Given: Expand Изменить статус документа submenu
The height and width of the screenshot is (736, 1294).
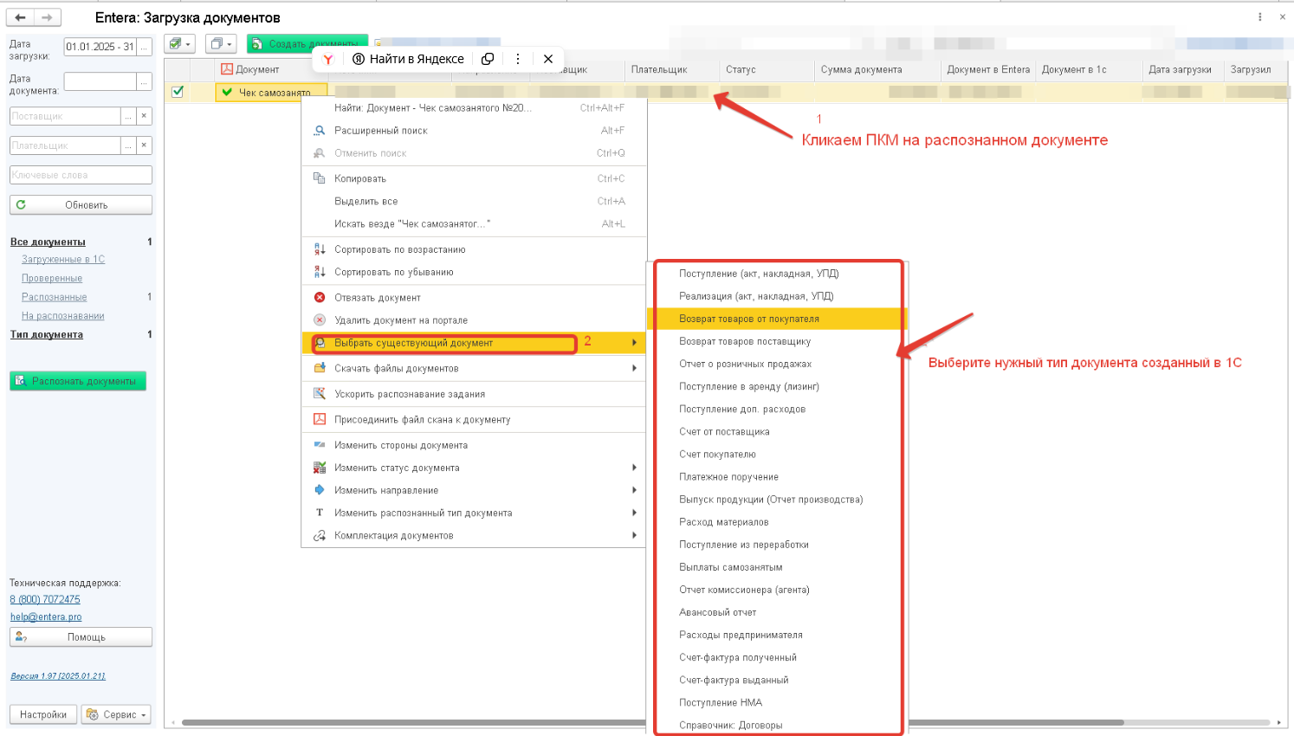Looking at the screenshot, I should (474, 468).
